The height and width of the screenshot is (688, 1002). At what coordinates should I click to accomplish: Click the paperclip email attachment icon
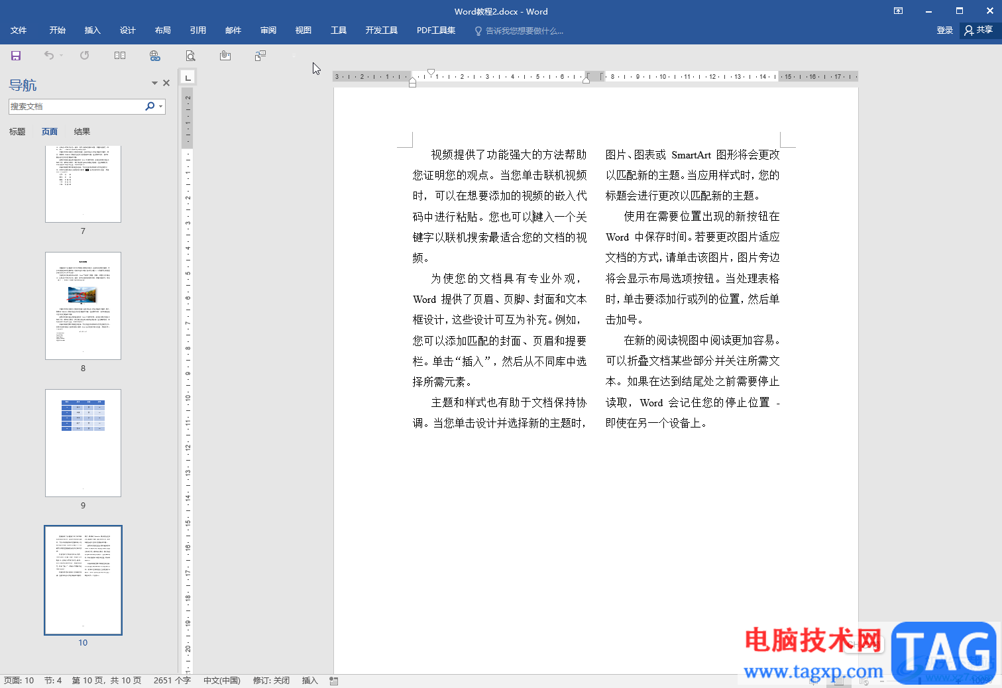pyautogui.click(x=225, y=56)
